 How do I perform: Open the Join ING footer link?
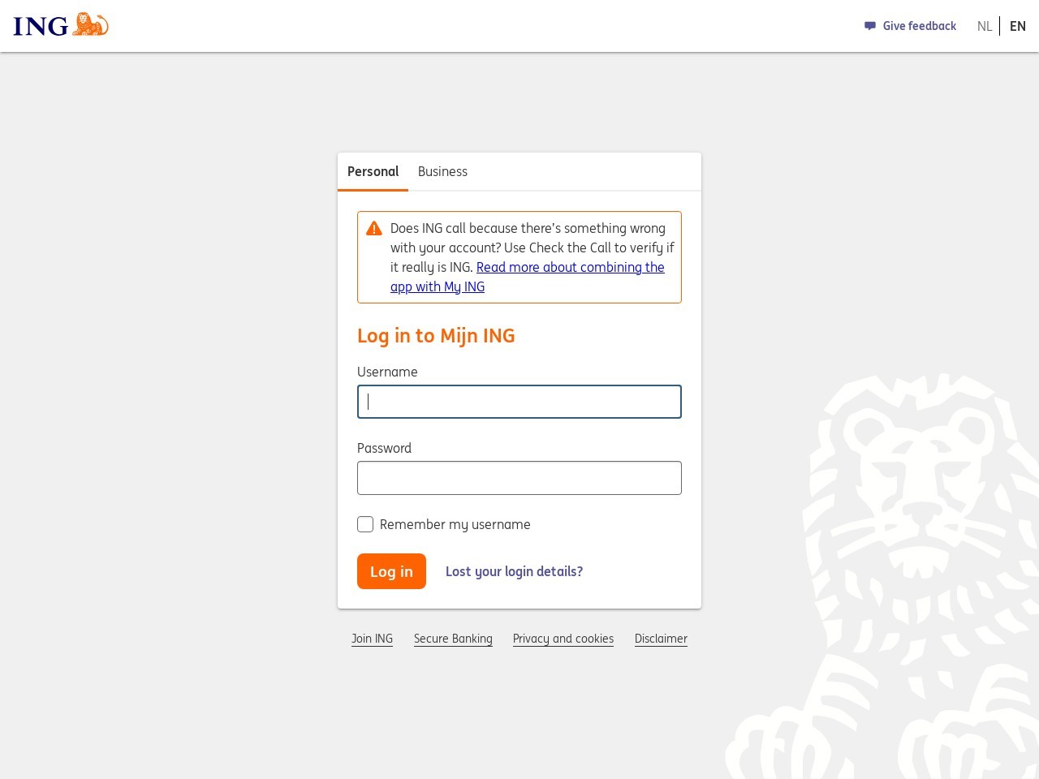click(x=372, y=639)
